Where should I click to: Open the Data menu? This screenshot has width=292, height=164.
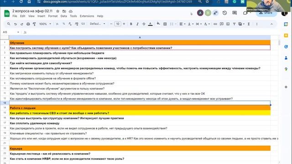point(64,16)
